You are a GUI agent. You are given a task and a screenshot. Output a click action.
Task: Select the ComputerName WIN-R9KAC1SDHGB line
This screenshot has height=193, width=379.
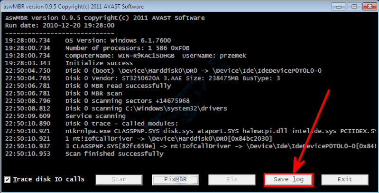click(x=125, y=56)
